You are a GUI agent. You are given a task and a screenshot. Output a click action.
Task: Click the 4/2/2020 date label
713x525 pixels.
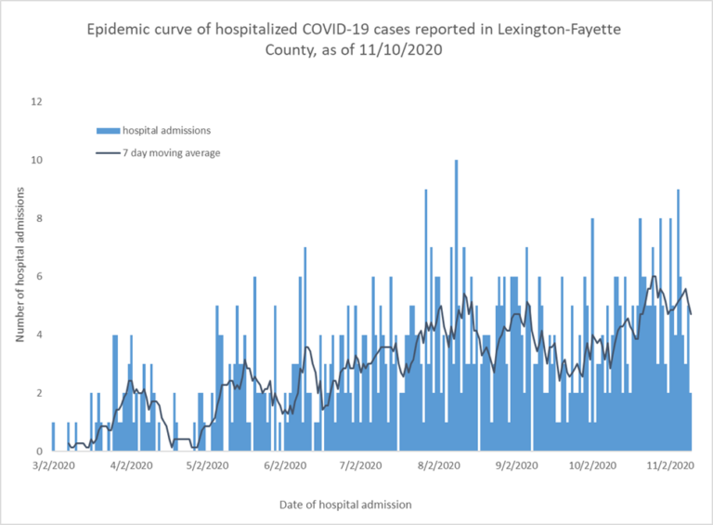131,465
